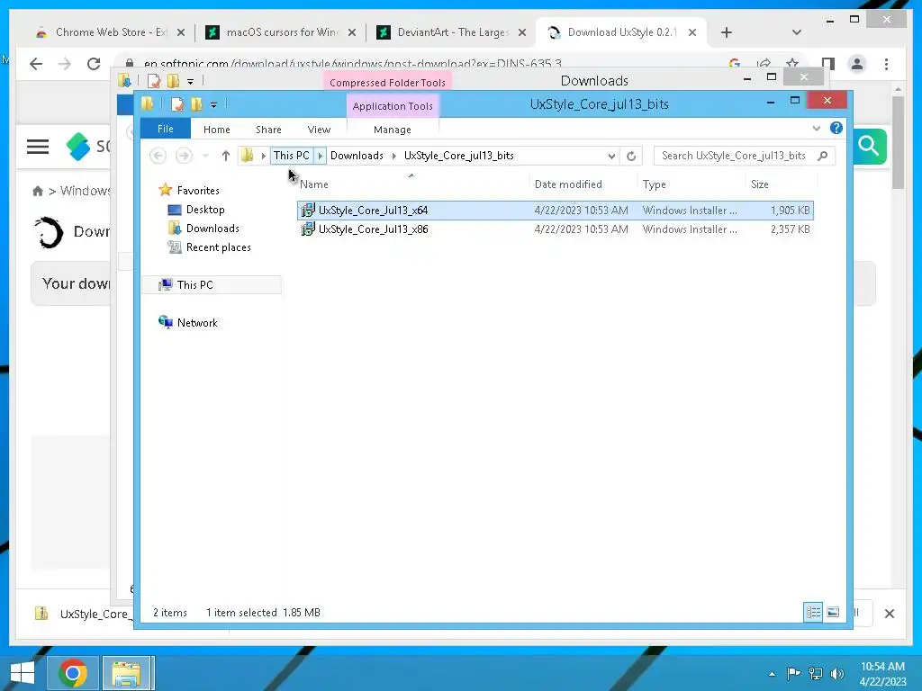Open Customize Quick Access Toolbar dropdown

click(213, 105)
